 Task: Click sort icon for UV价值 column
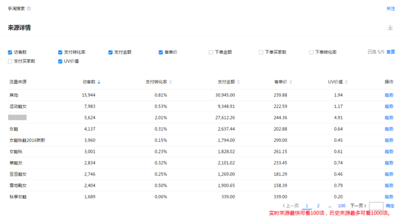346,82
